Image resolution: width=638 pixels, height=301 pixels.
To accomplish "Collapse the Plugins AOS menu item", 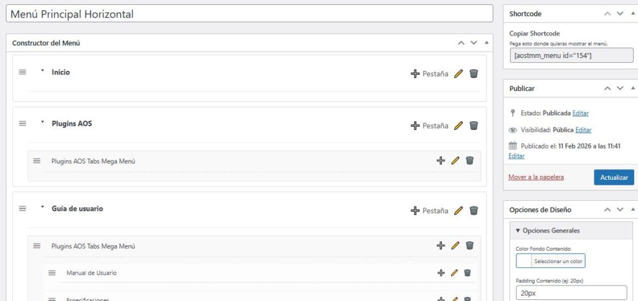I will click(42, 123).
